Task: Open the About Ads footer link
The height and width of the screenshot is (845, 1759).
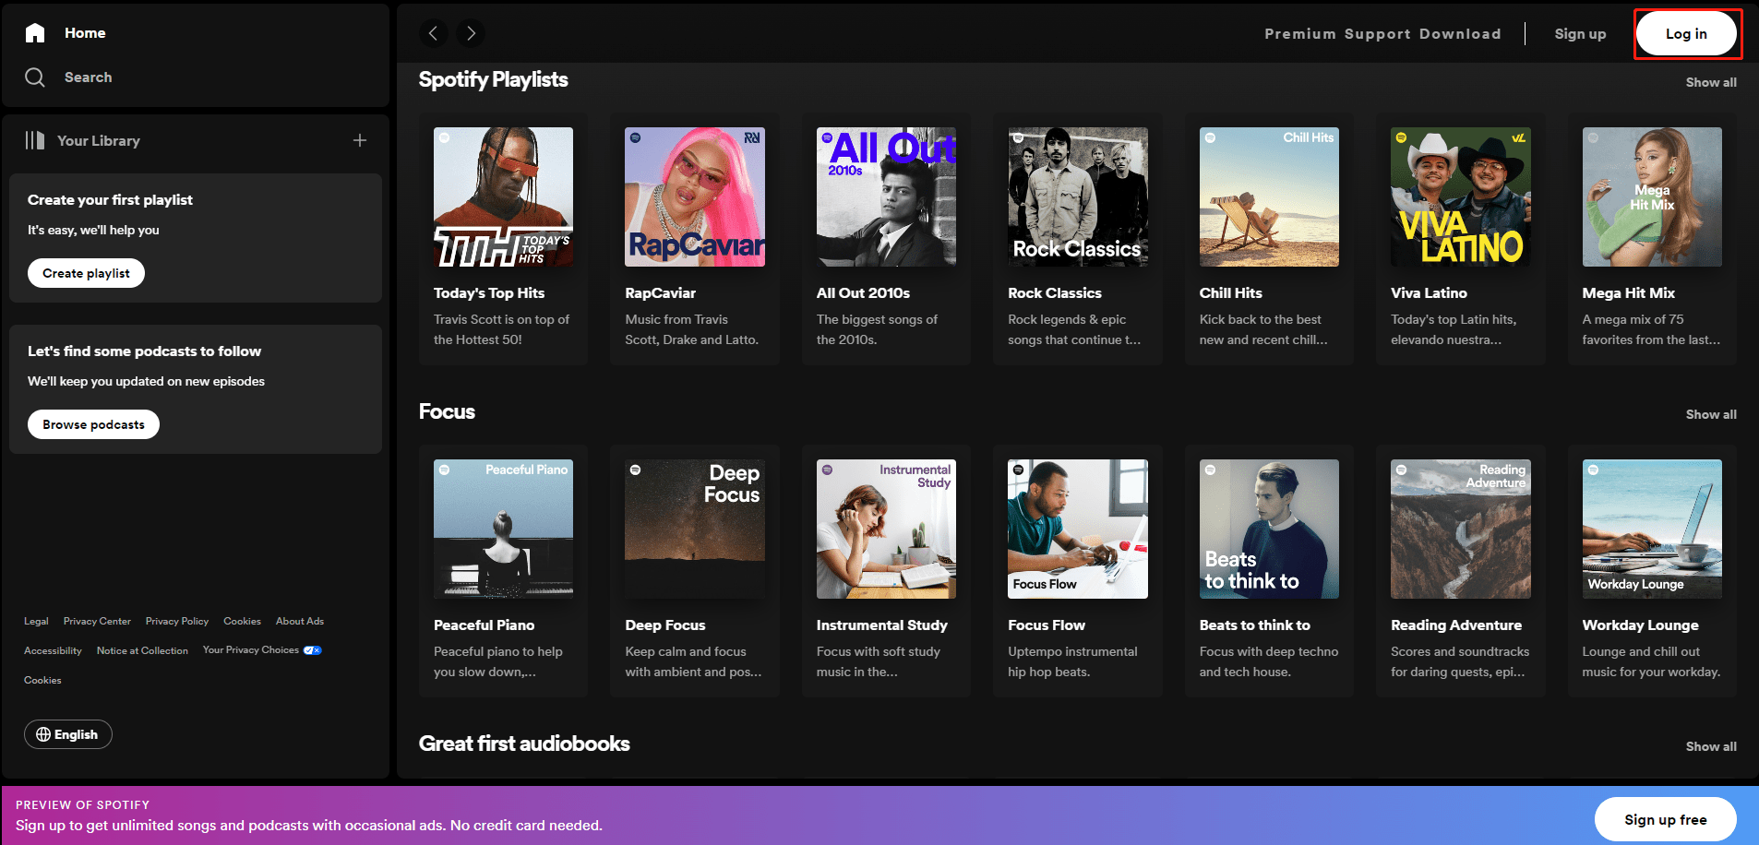Action: pyautogui.click(x=300, y=621)
